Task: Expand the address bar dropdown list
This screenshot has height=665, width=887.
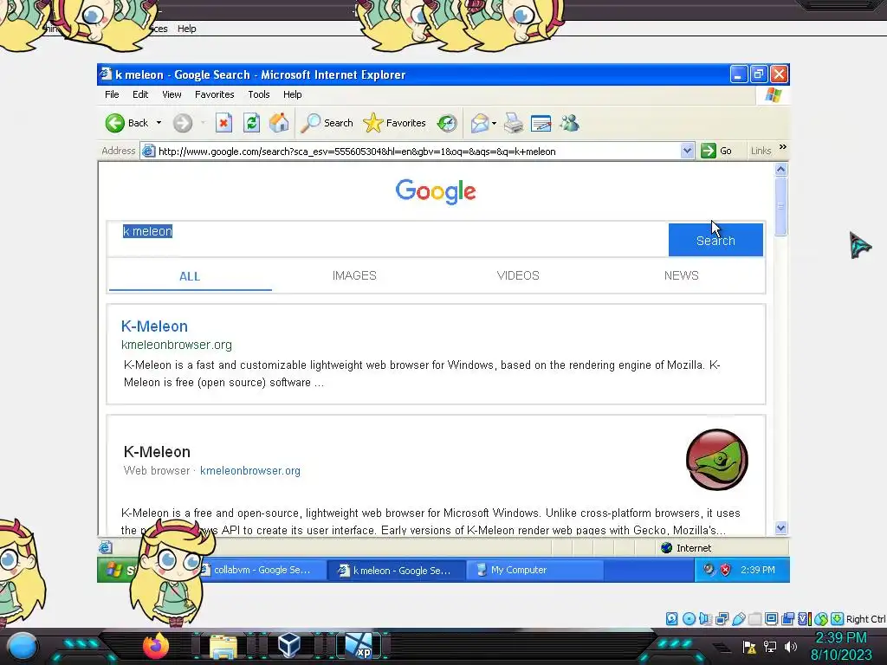Action: [687, 151]
